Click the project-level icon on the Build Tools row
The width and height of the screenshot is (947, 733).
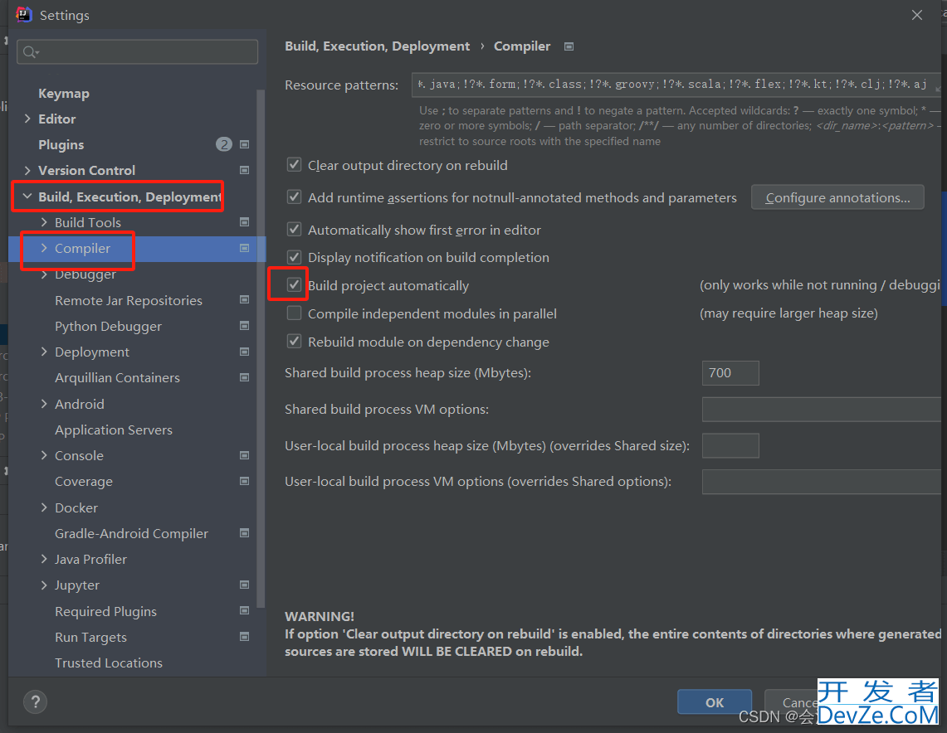245,222
